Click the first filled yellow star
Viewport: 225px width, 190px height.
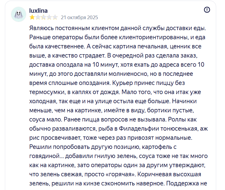coord(32,17)
